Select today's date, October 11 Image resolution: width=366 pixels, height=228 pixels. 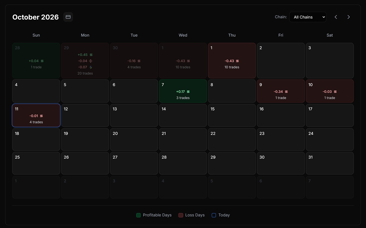pos(36,115)
